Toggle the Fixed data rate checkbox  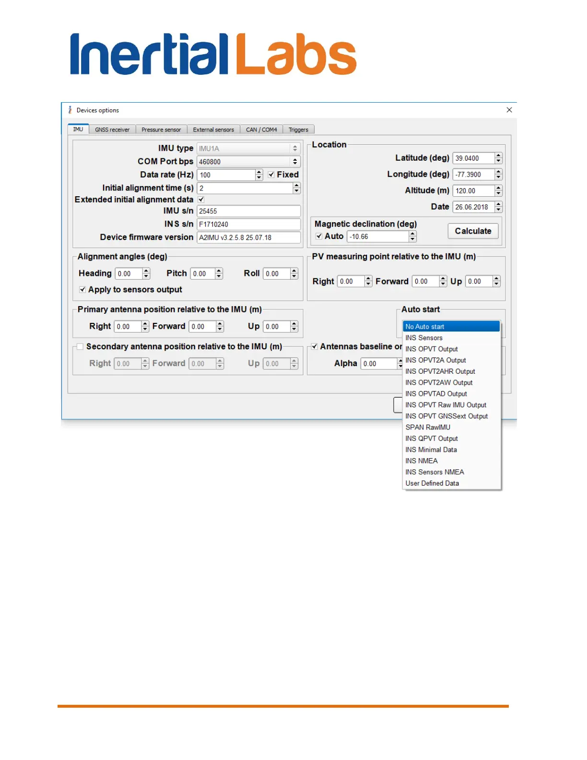point(271,175)
